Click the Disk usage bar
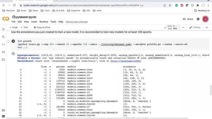212x119 pixels. coord(177,28)
